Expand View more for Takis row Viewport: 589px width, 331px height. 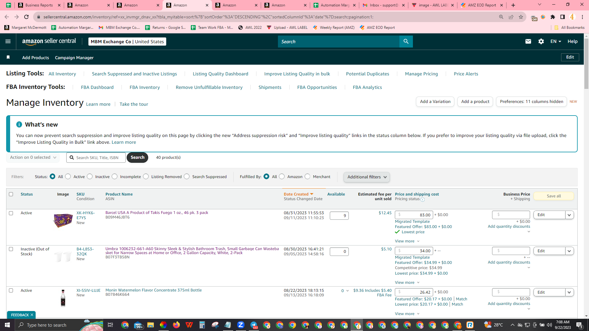pos(407,241)
